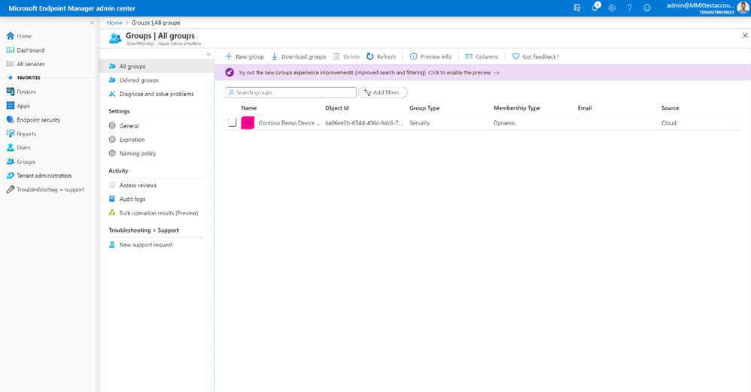Click the object ID cell ba06ee2b
This screenshot has height=392, width=751.
(x=364, y=123)
